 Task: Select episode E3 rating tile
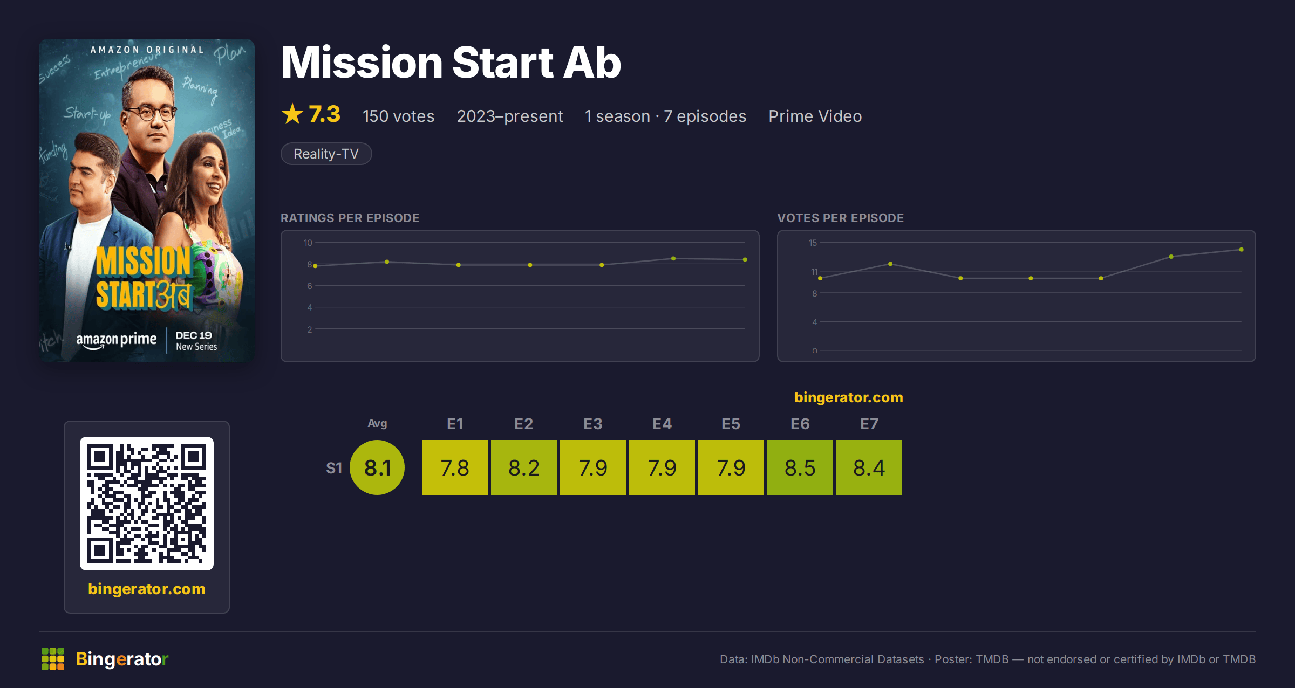[x=593, y=467]
